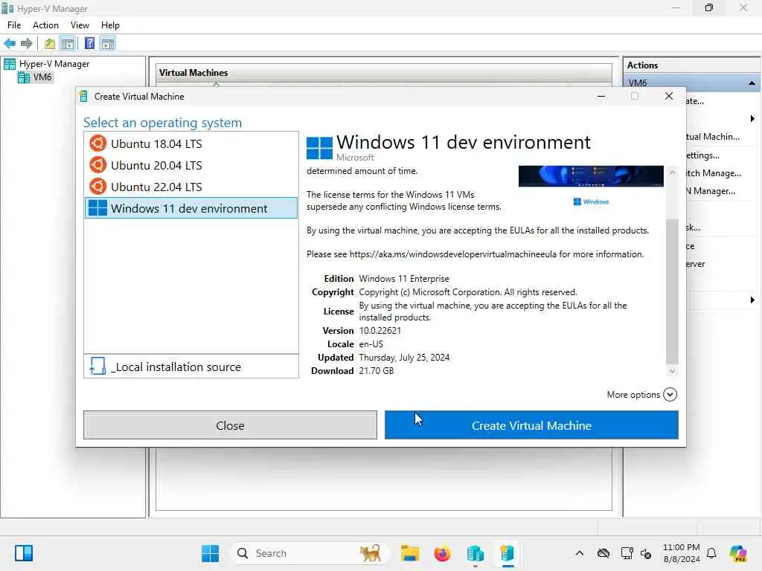Open the Copilot preview icon
Image resolution: width=762 pixels, height=571 pixels.
click(738, 553)
